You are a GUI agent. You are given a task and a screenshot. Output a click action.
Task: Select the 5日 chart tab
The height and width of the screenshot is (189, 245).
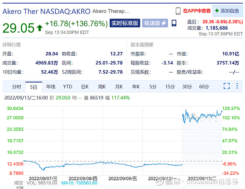click(34, 87)
